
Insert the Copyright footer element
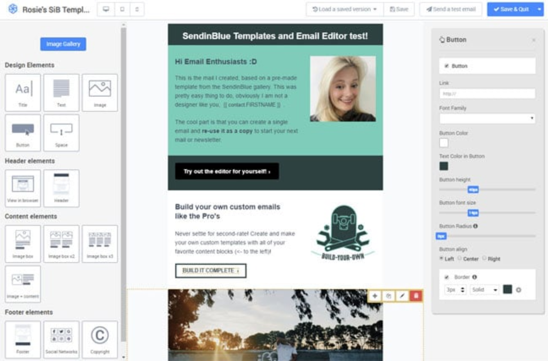(100, 340)
